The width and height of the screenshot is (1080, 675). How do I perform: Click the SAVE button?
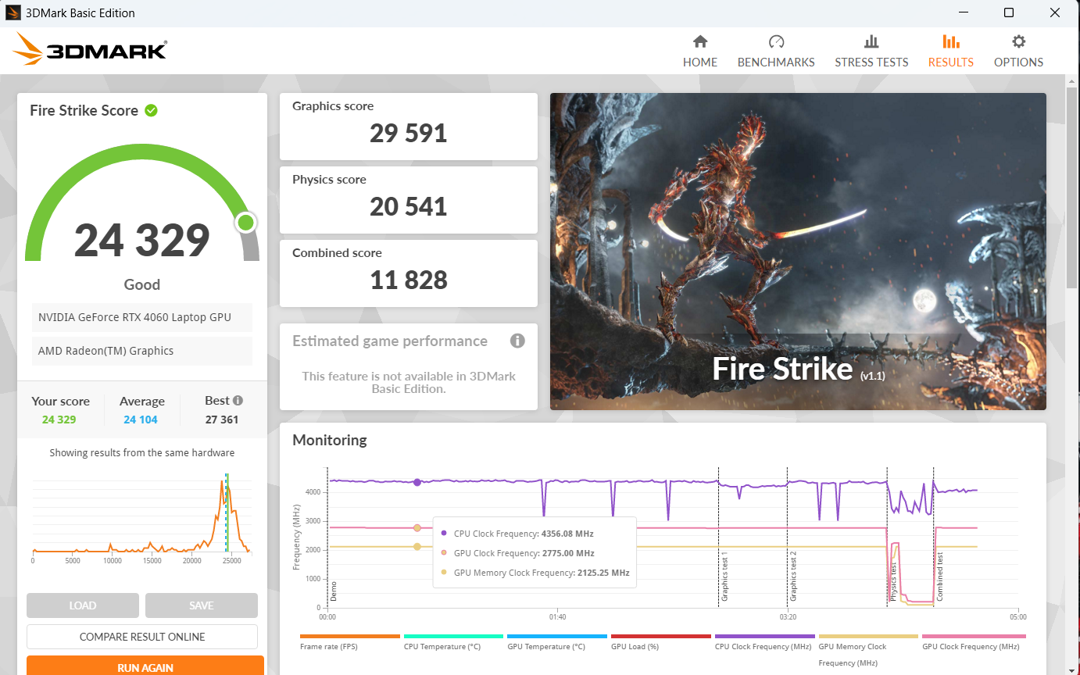pyautogui.click(x=202, y=605)
